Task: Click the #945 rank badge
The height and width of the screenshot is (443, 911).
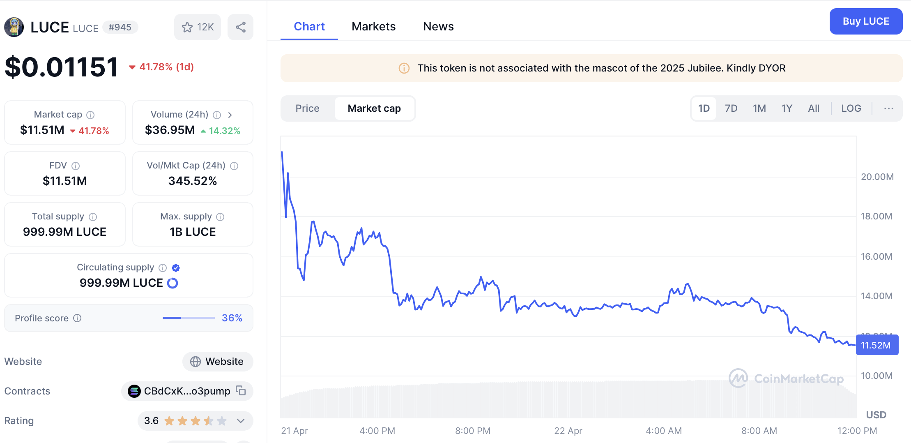Action: click(120, 27)
